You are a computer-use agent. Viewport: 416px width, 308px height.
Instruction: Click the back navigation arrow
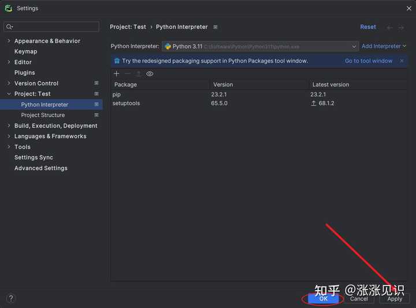[x=389, y=27]
